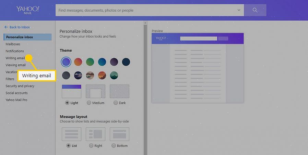This screenshot has width=308, height=155.
Task: Select the night mountain photo theme
Action: (x=78, y=75)
